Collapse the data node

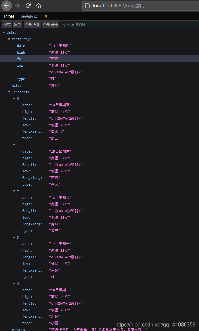[3, 32]
